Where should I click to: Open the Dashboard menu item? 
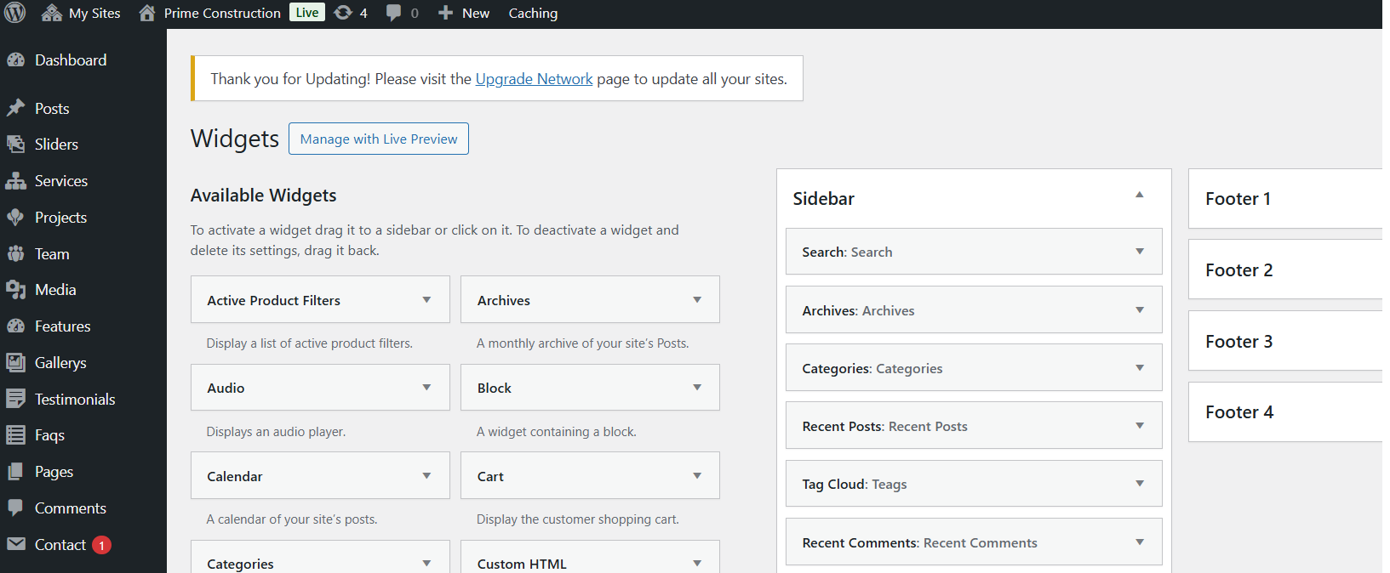click(71, 60)
